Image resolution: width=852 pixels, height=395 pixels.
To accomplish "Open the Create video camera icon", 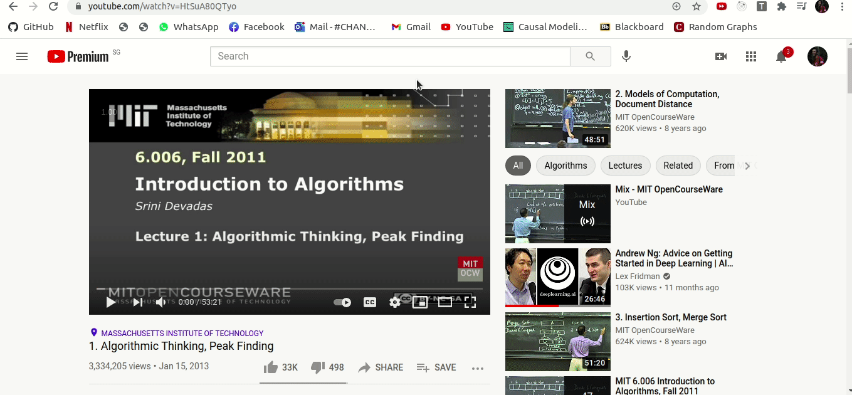I will pyautogui.click(x=721, y=56).
